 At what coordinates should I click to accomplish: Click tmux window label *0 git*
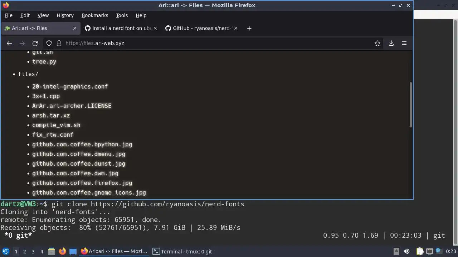pyautogui.click(x=18, y=235)
